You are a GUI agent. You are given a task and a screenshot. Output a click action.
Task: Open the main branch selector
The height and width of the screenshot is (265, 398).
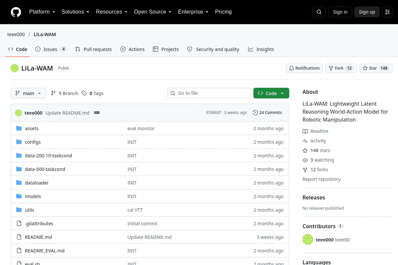pos(29,93)
